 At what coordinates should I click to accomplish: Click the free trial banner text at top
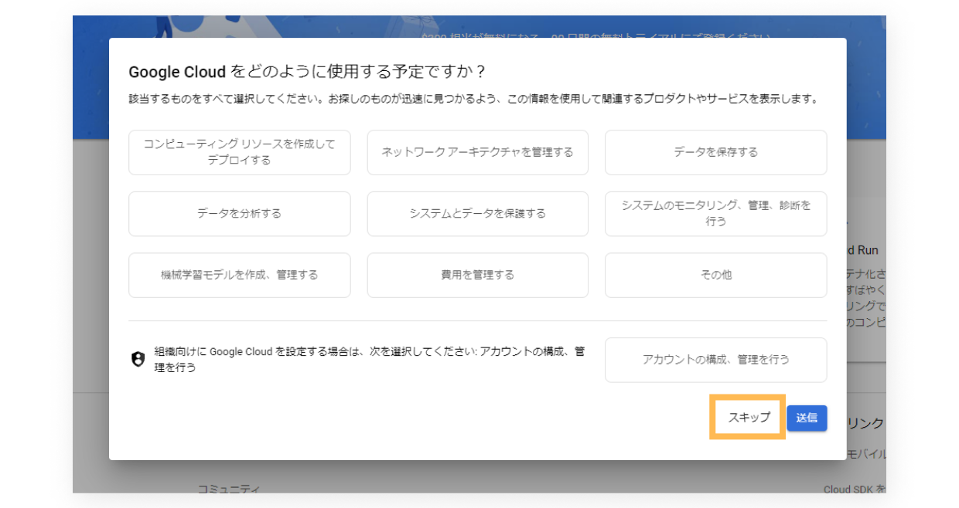pos(596,36)
